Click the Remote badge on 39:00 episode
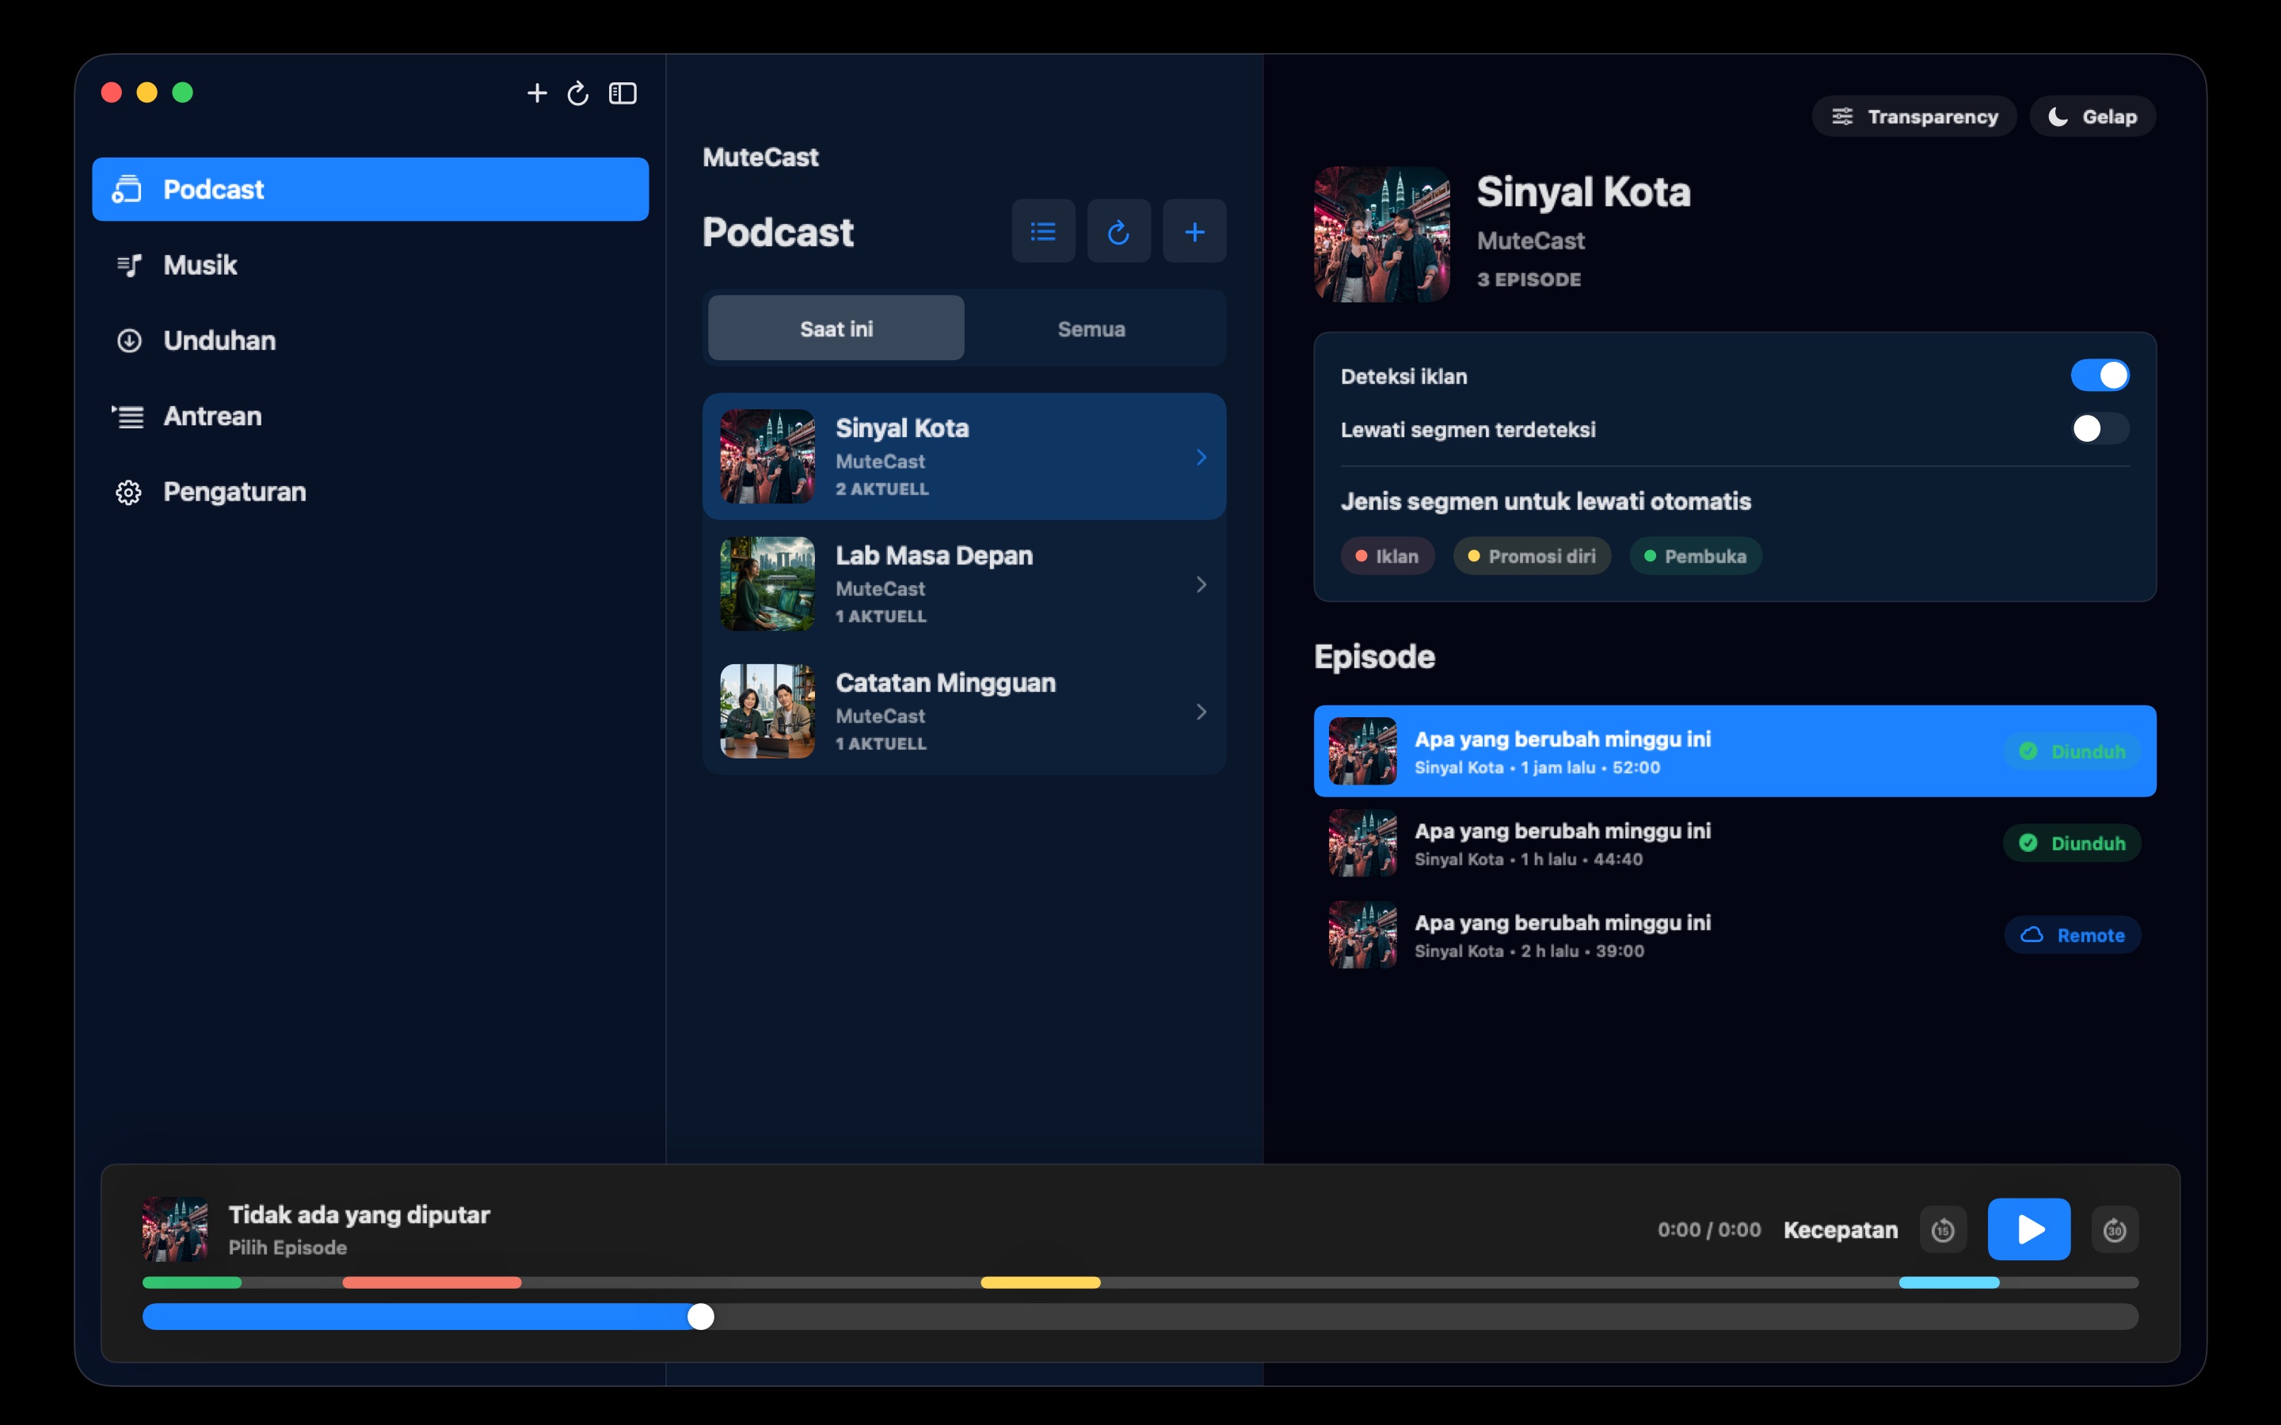 [2072, 935]
